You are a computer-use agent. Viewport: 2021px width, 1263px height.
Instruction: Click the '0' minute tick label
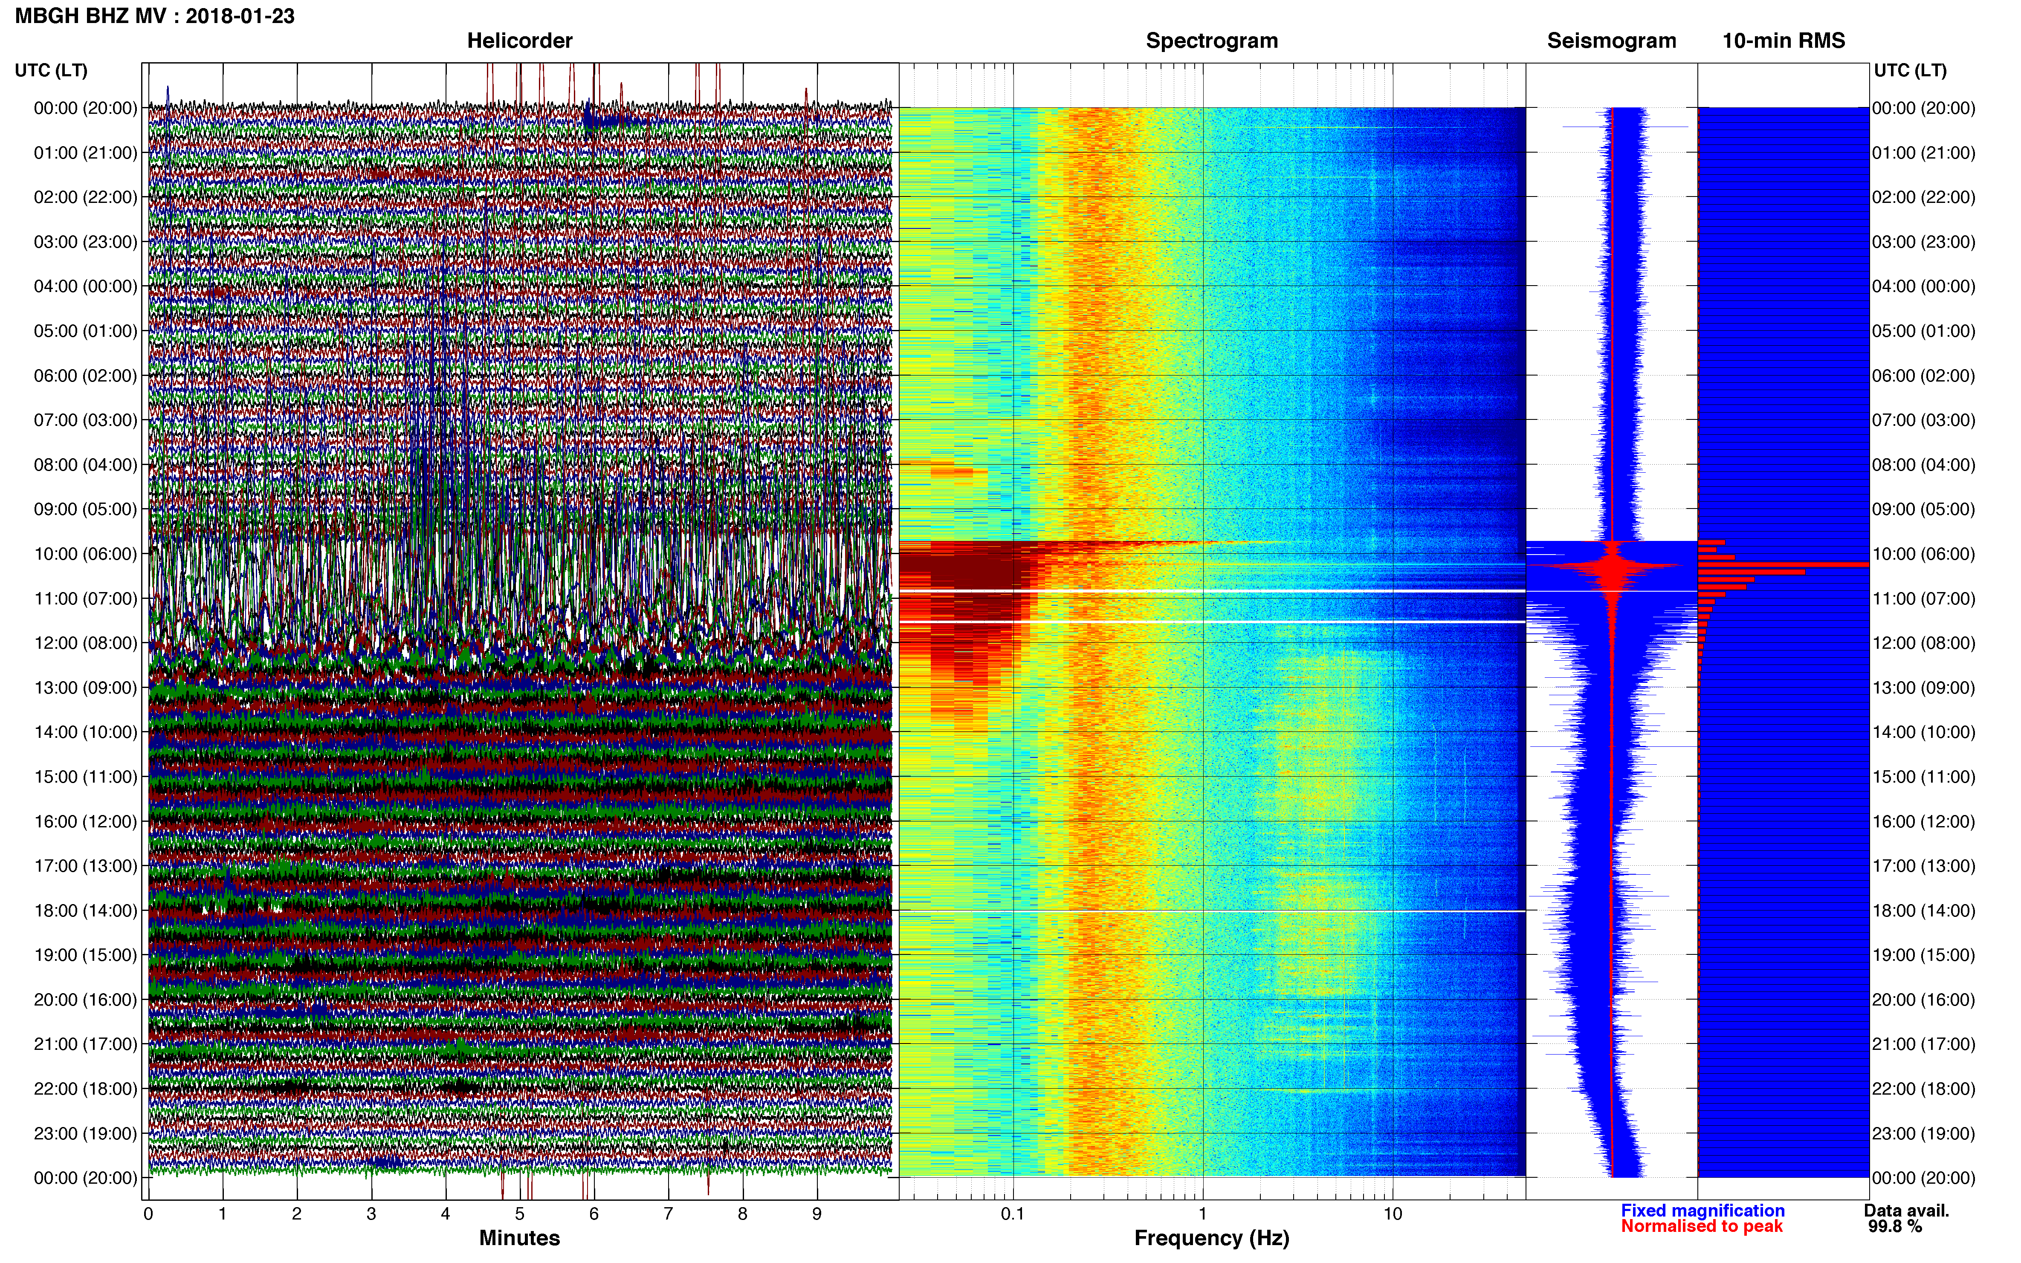149,1214
